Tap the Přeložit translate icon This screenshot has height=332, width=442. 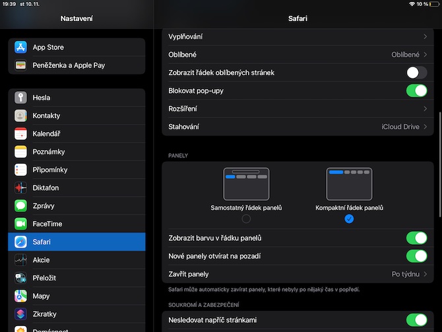(x=20, y=278)
